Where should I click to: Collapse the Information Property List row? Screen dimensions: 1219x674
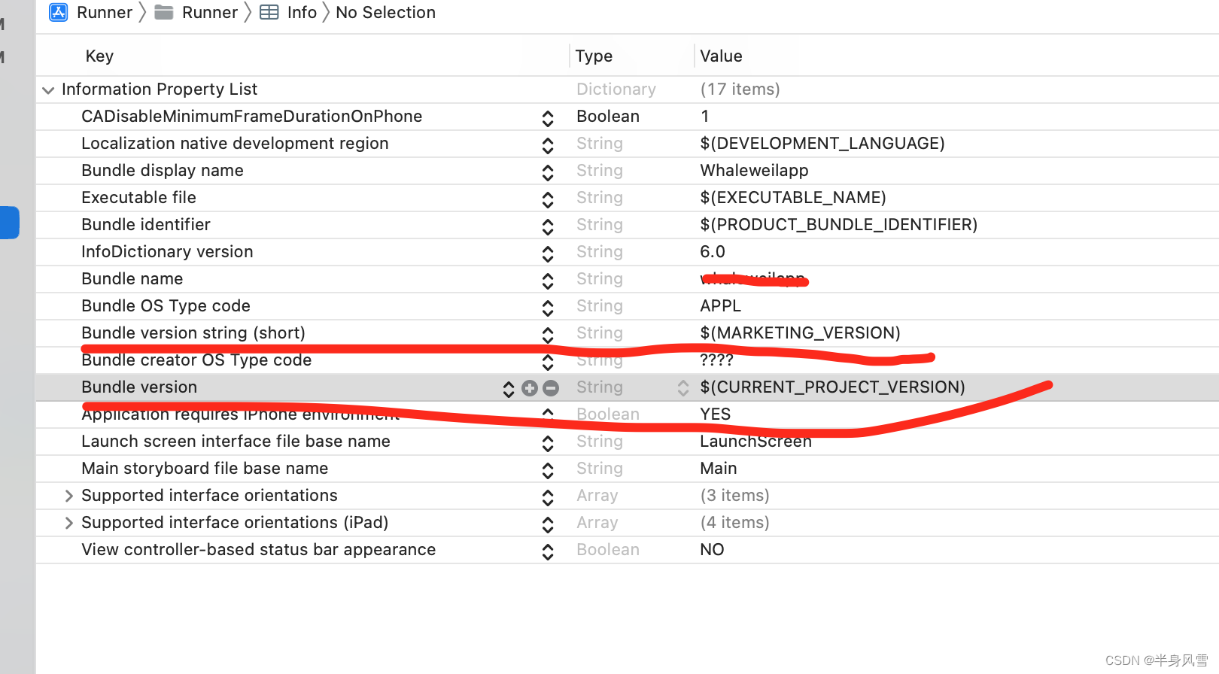pyautogui.click(x=48, y=90)
